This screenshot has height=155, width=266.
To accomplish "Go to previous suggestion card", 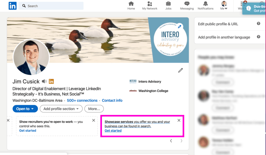I will 171,141.
